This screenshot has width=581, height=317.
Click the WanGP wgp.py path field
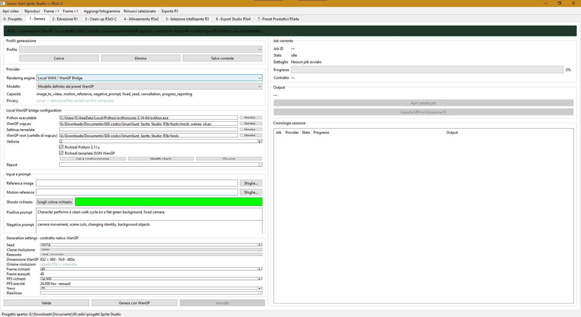point(148,124)
